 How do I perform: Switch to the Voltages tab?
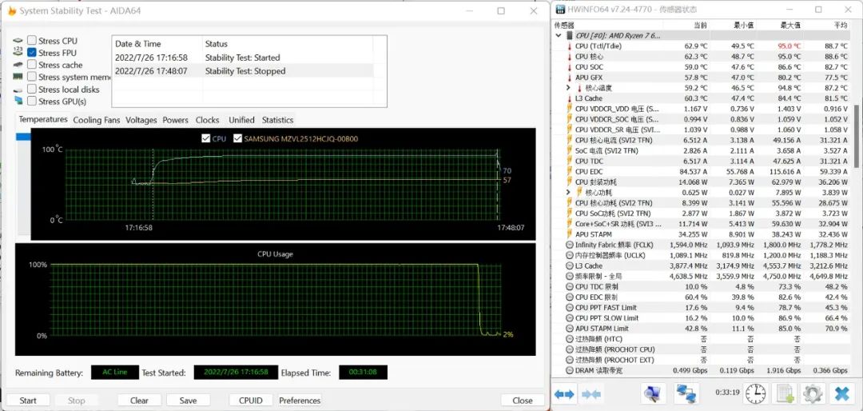tap(141, 120)
